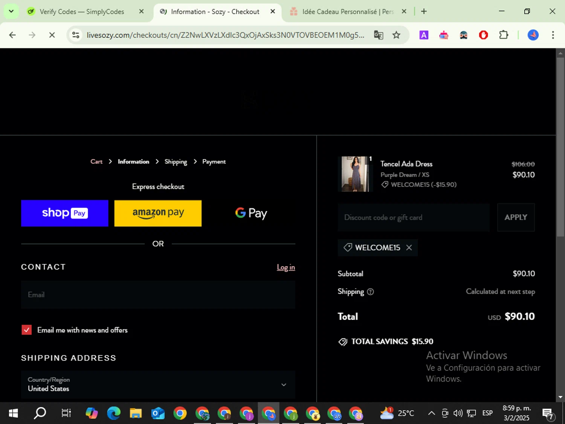
Task: Focus the Email input field
Action: pos(158,295)
